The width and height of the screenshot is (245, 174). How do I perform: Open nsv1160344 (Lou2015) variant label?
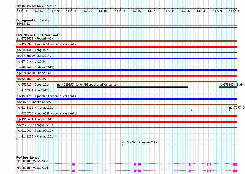click(33, 90)
